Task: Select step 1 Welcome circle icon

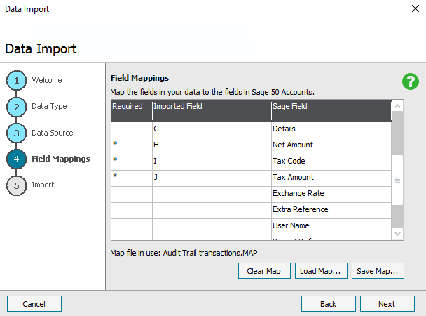Action: (17, 81)
